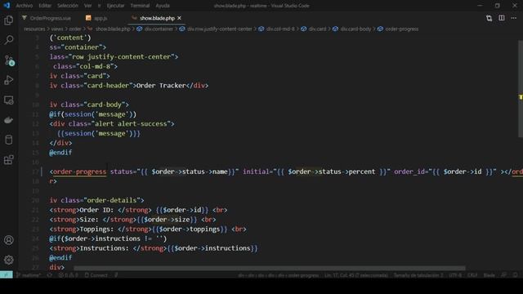The height and width of the screenshot is (294, 523).
Task: Open the Source Control view
Action: point(9,60)
